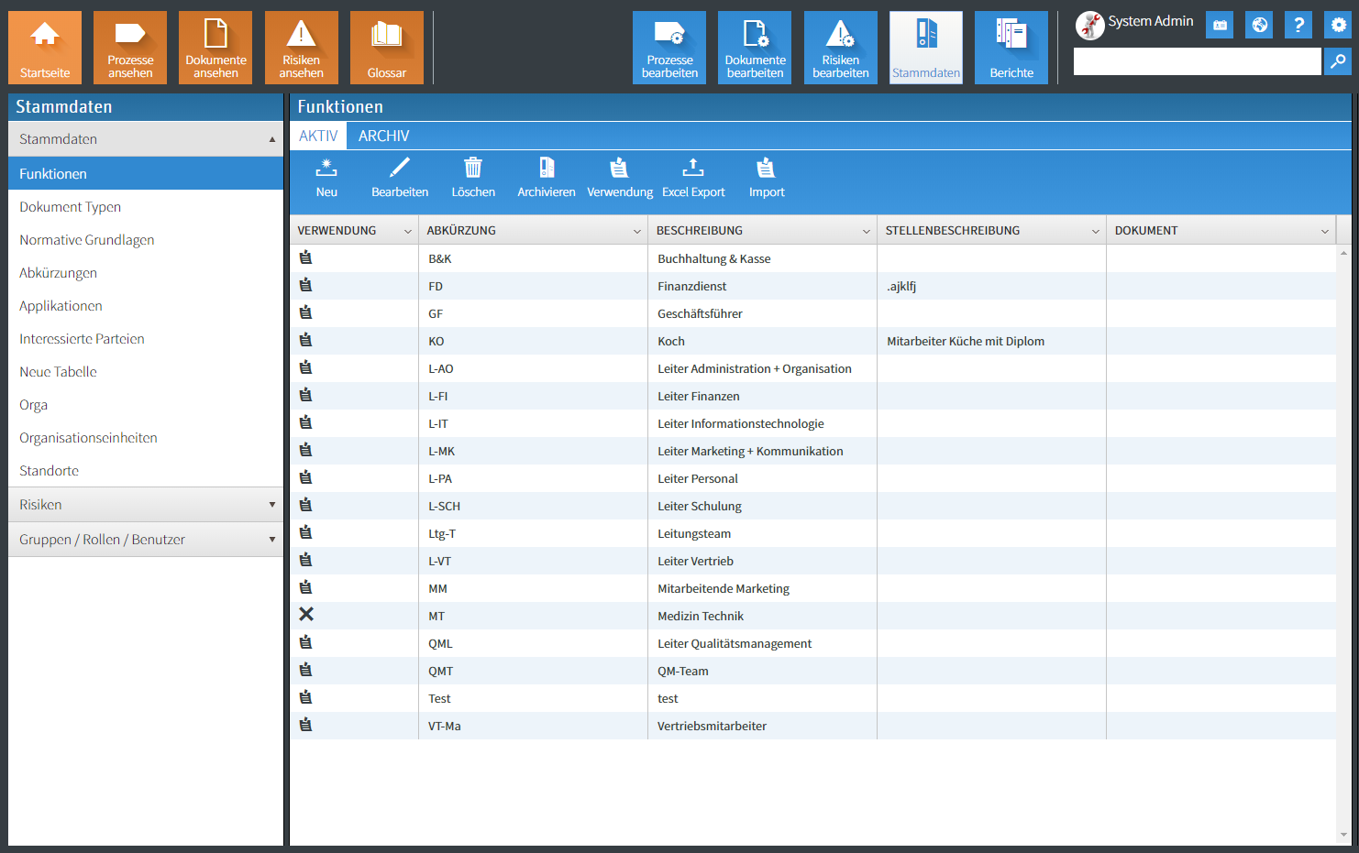Click the table's vertical scrollbar down arrow
The width and height of the screenshot is (1359, 853).
point(1343,836)
